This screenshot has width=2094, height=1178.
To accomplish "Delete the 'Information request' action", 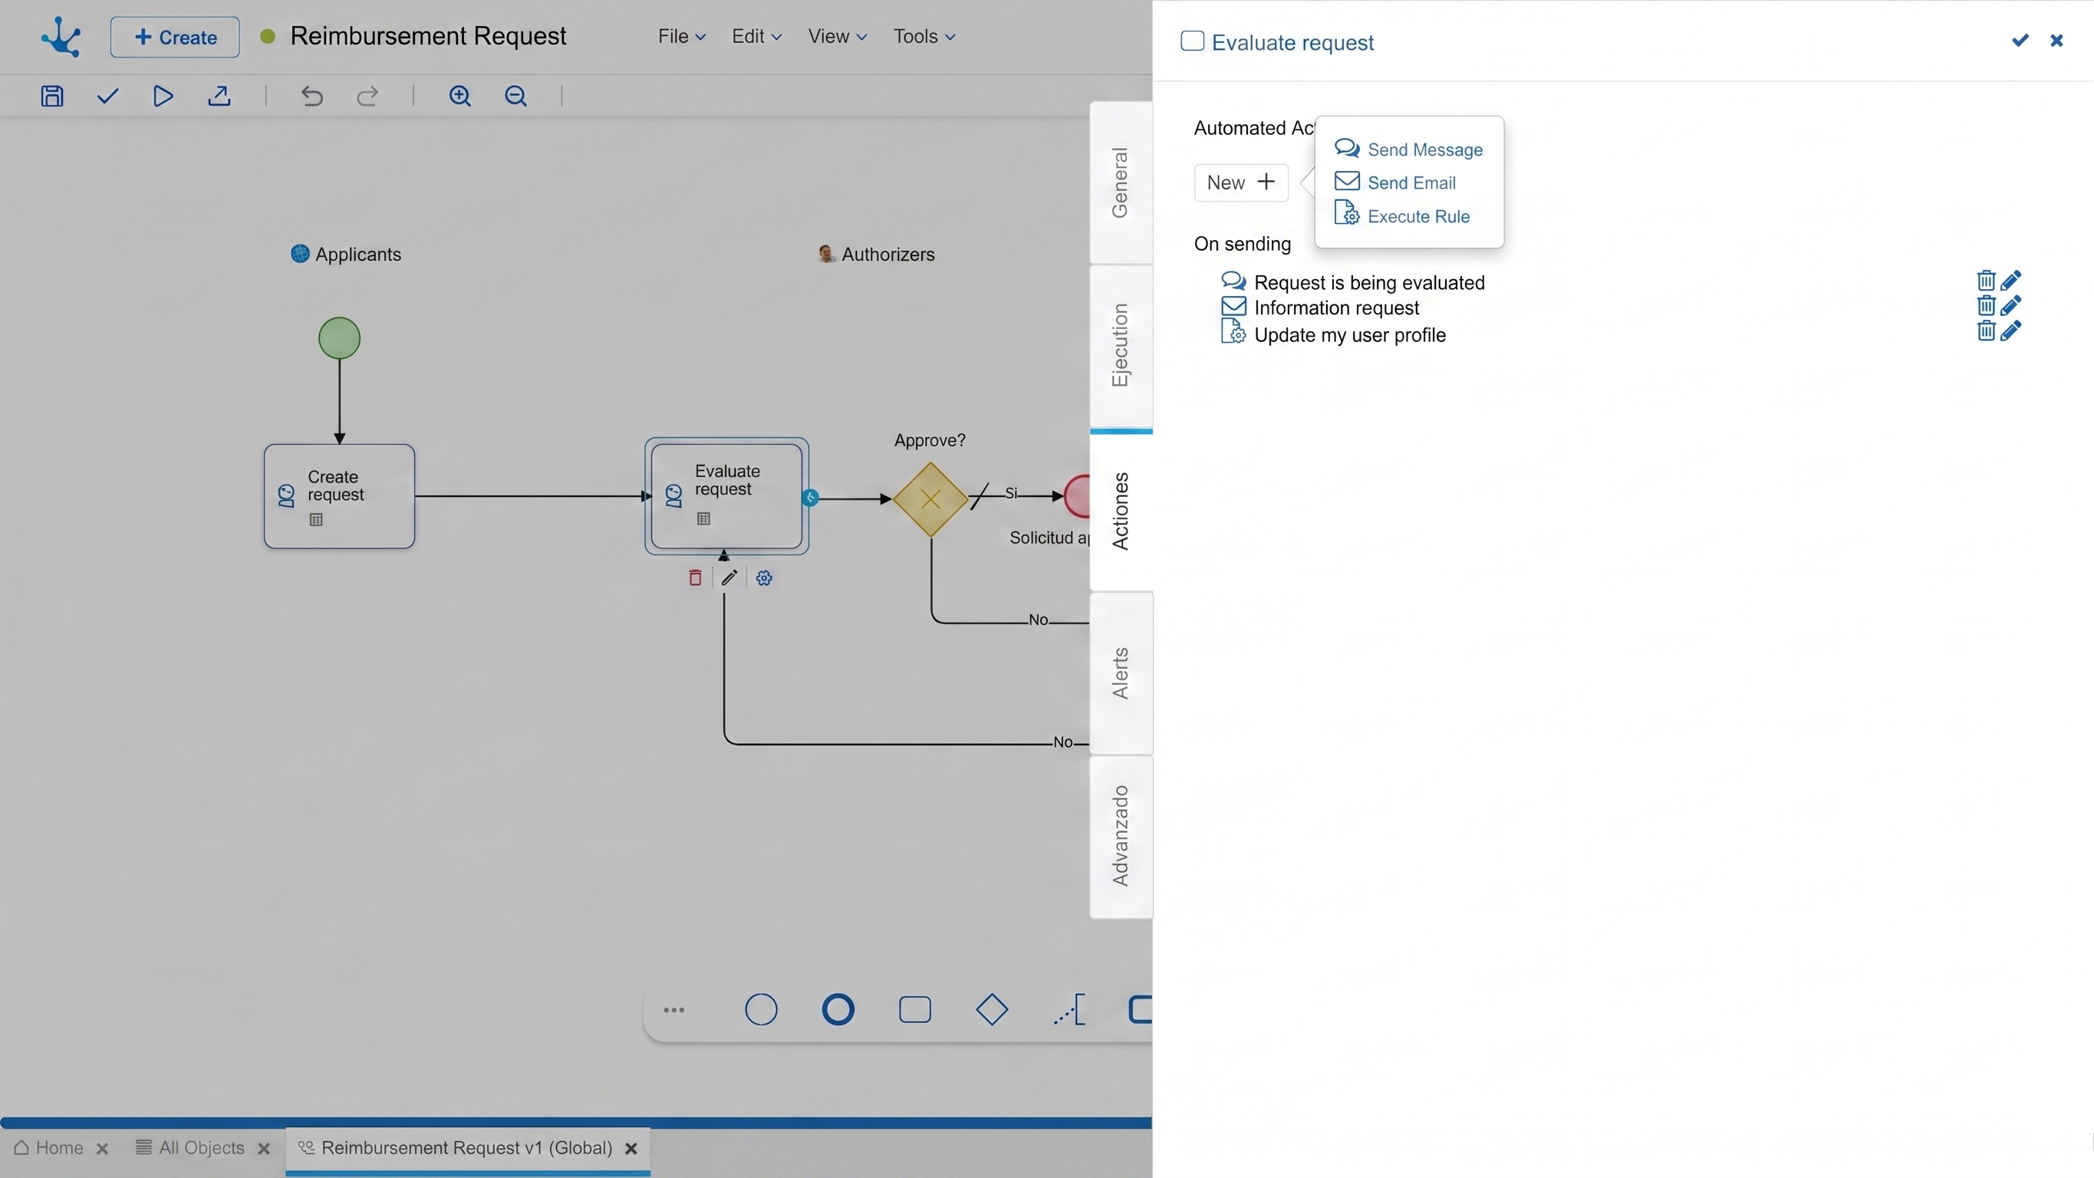I will point(1986,306).
